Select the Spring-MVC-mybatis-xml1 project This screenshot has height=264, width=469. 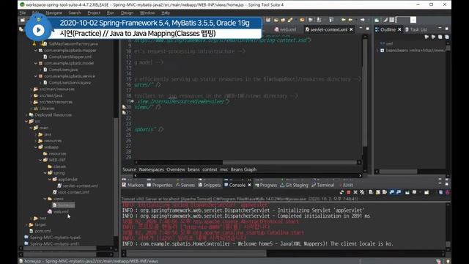pyautogui.click(x=52, y=243)
